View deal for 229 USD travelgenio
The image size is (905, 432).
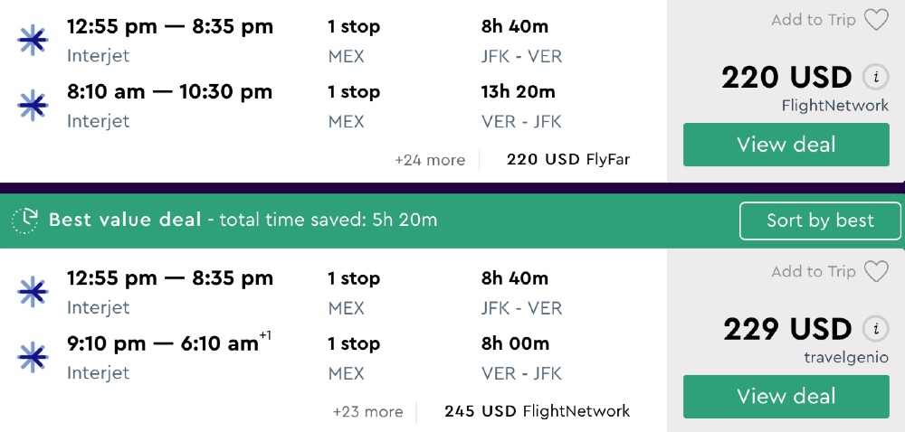(786, 396)
